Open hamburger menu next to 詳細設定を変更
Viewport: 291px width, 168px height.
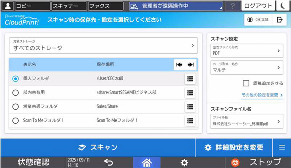pyautogui.click(x=282, y=147)
